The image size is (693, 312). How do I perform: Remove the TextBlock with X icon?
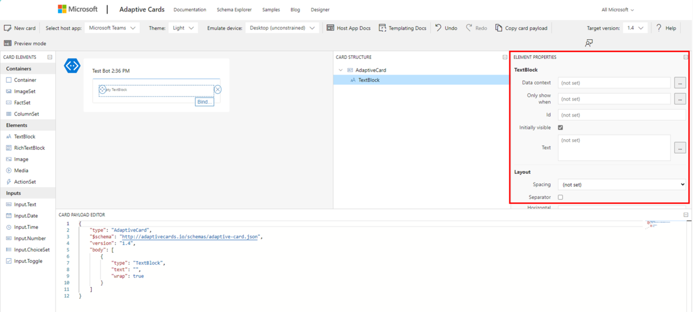[x=218, y=90]
